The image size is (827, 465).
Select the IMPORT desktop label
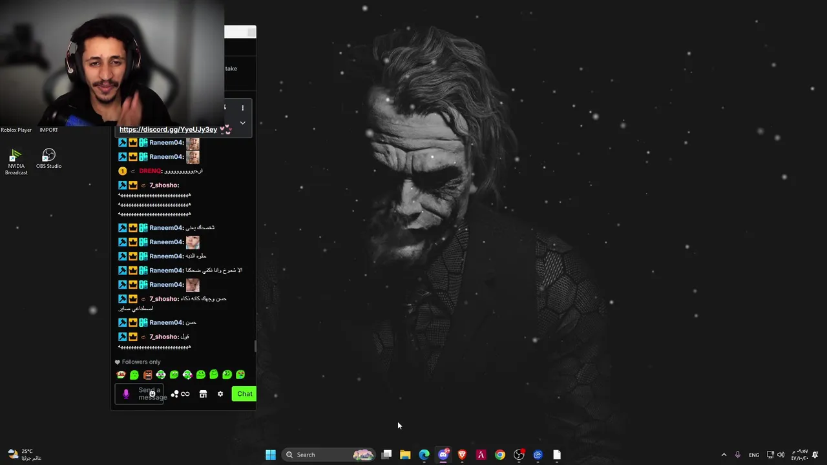pyautogui.click(x=48, y=130)
